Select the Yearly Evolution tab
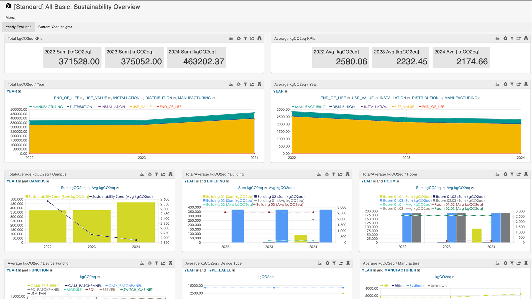Screen dimensions: 532x299 coord(19,27)
